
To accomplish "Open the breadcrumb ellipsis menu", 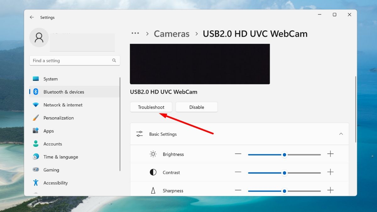I will (x=135, y=33).
